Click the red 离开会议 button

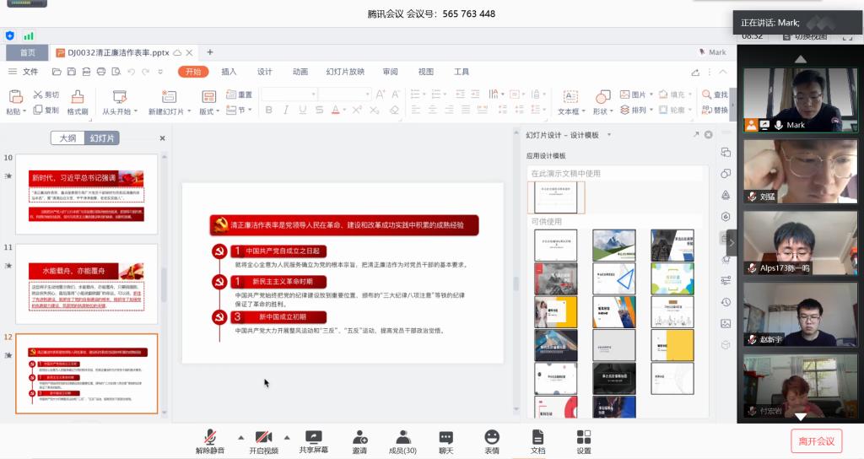816,440
